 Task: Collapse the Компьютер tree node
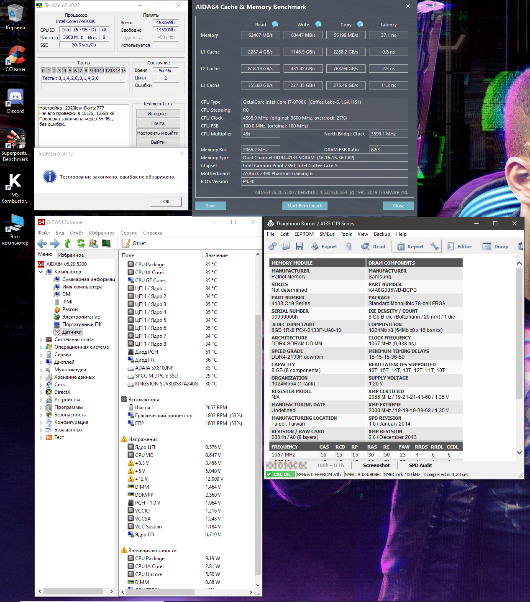[x=41, y=272]
